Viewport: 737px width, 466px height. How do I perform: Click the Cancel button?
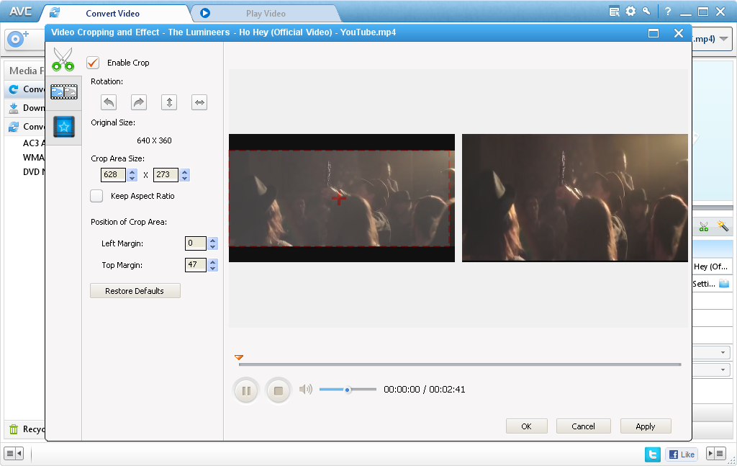pyautogui.click(x=583, y=426)
